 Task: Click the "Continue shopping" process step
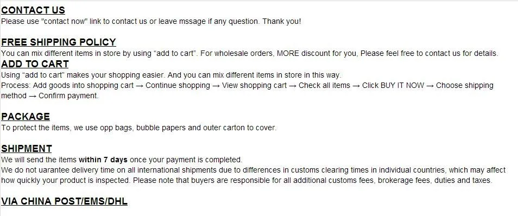coord(178,85)
